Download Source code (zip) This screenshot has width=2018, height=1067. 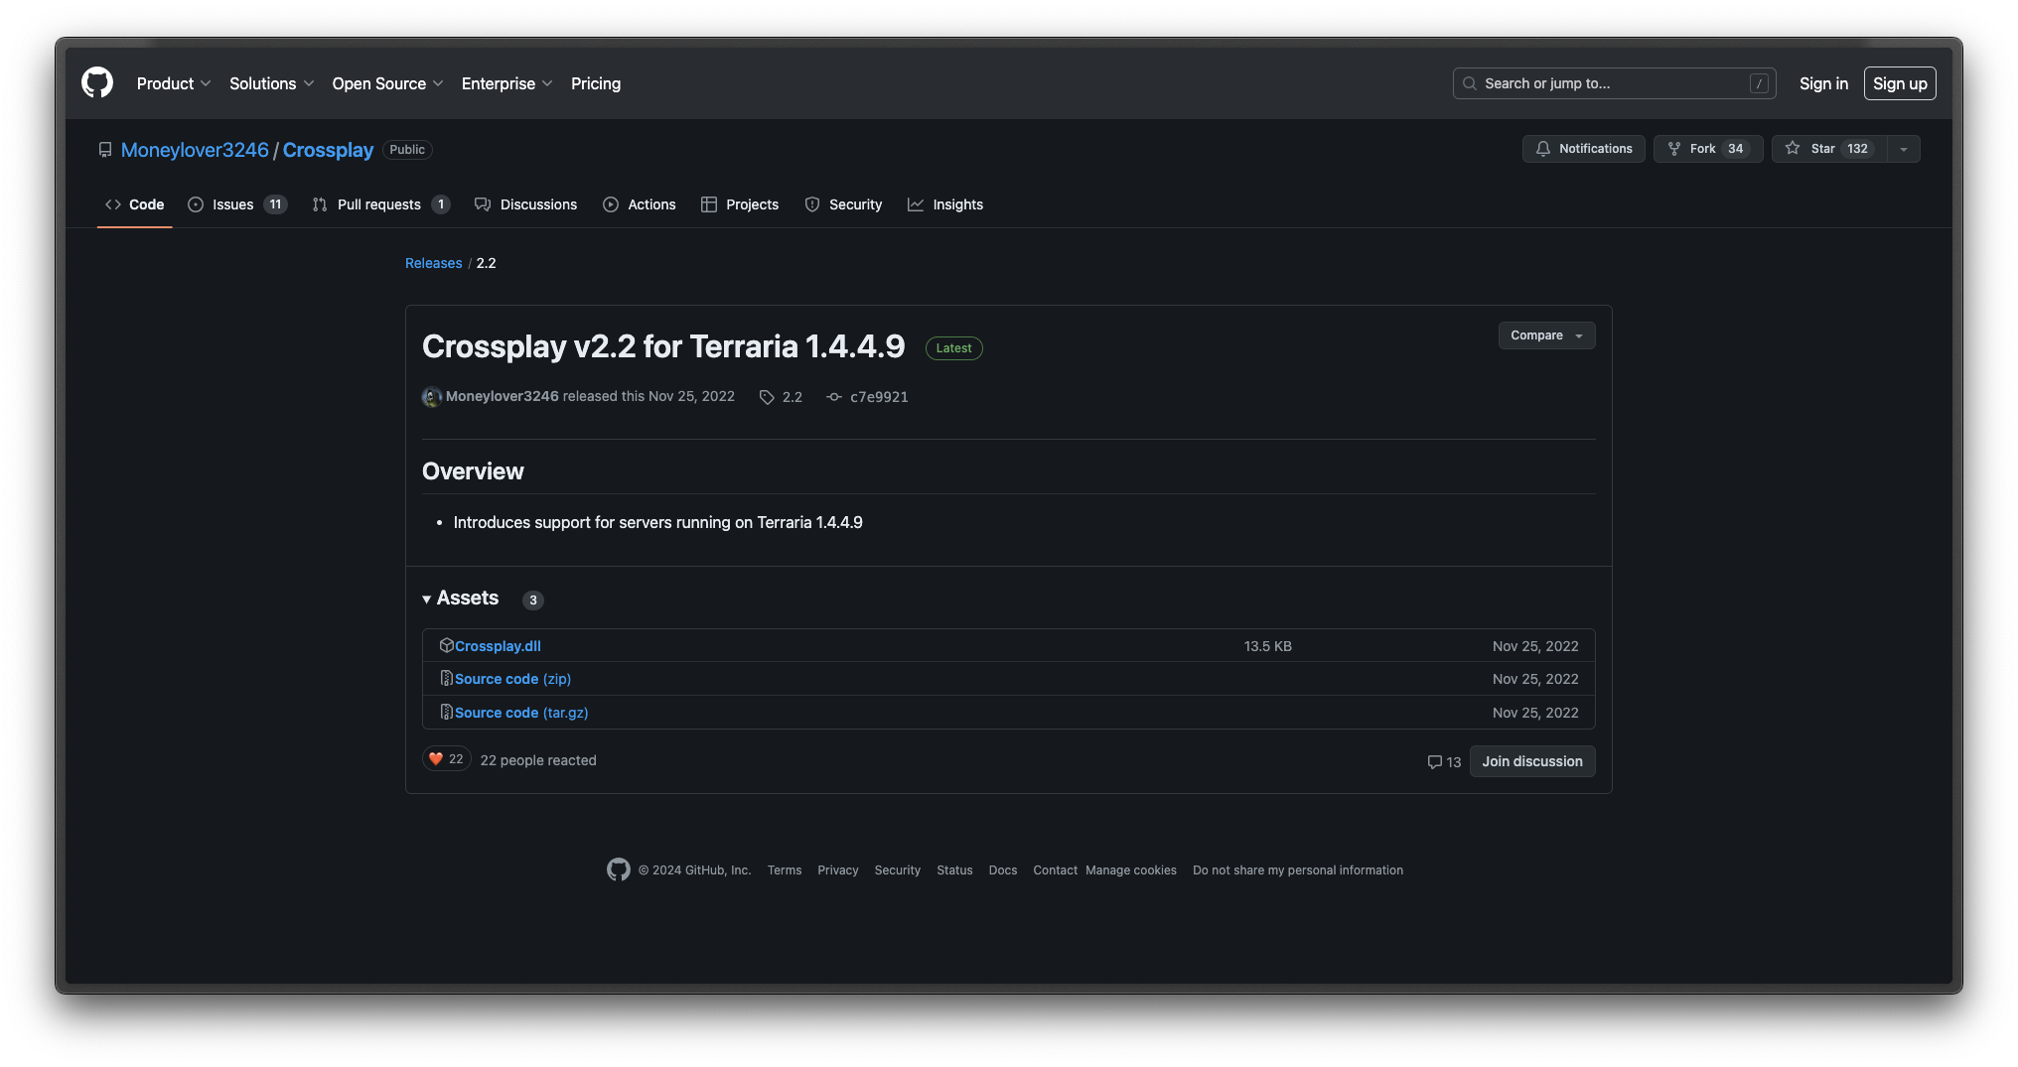(x=512, y=679)
